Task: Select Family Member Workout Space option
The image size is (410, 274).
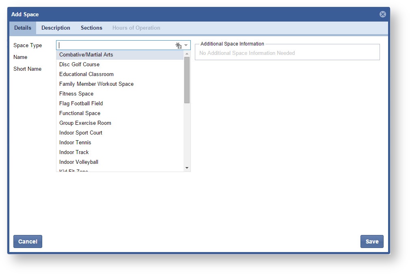Action: click(96, 84)
